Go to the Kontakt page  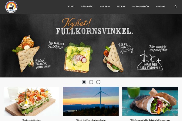(160, 7)
